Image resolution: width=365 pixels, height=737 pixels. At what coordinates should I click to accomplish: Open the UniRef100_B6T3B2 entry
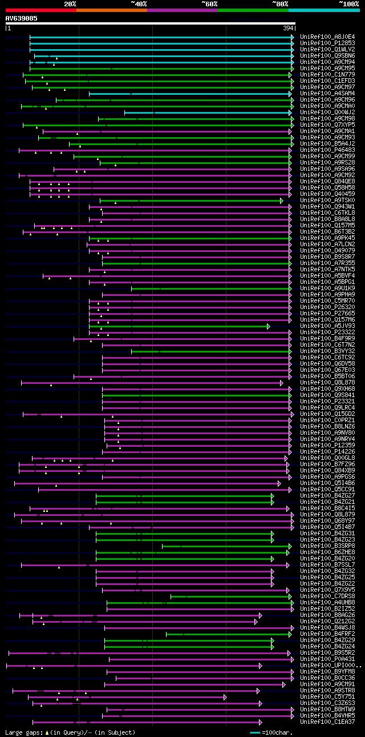coord(327,231)
